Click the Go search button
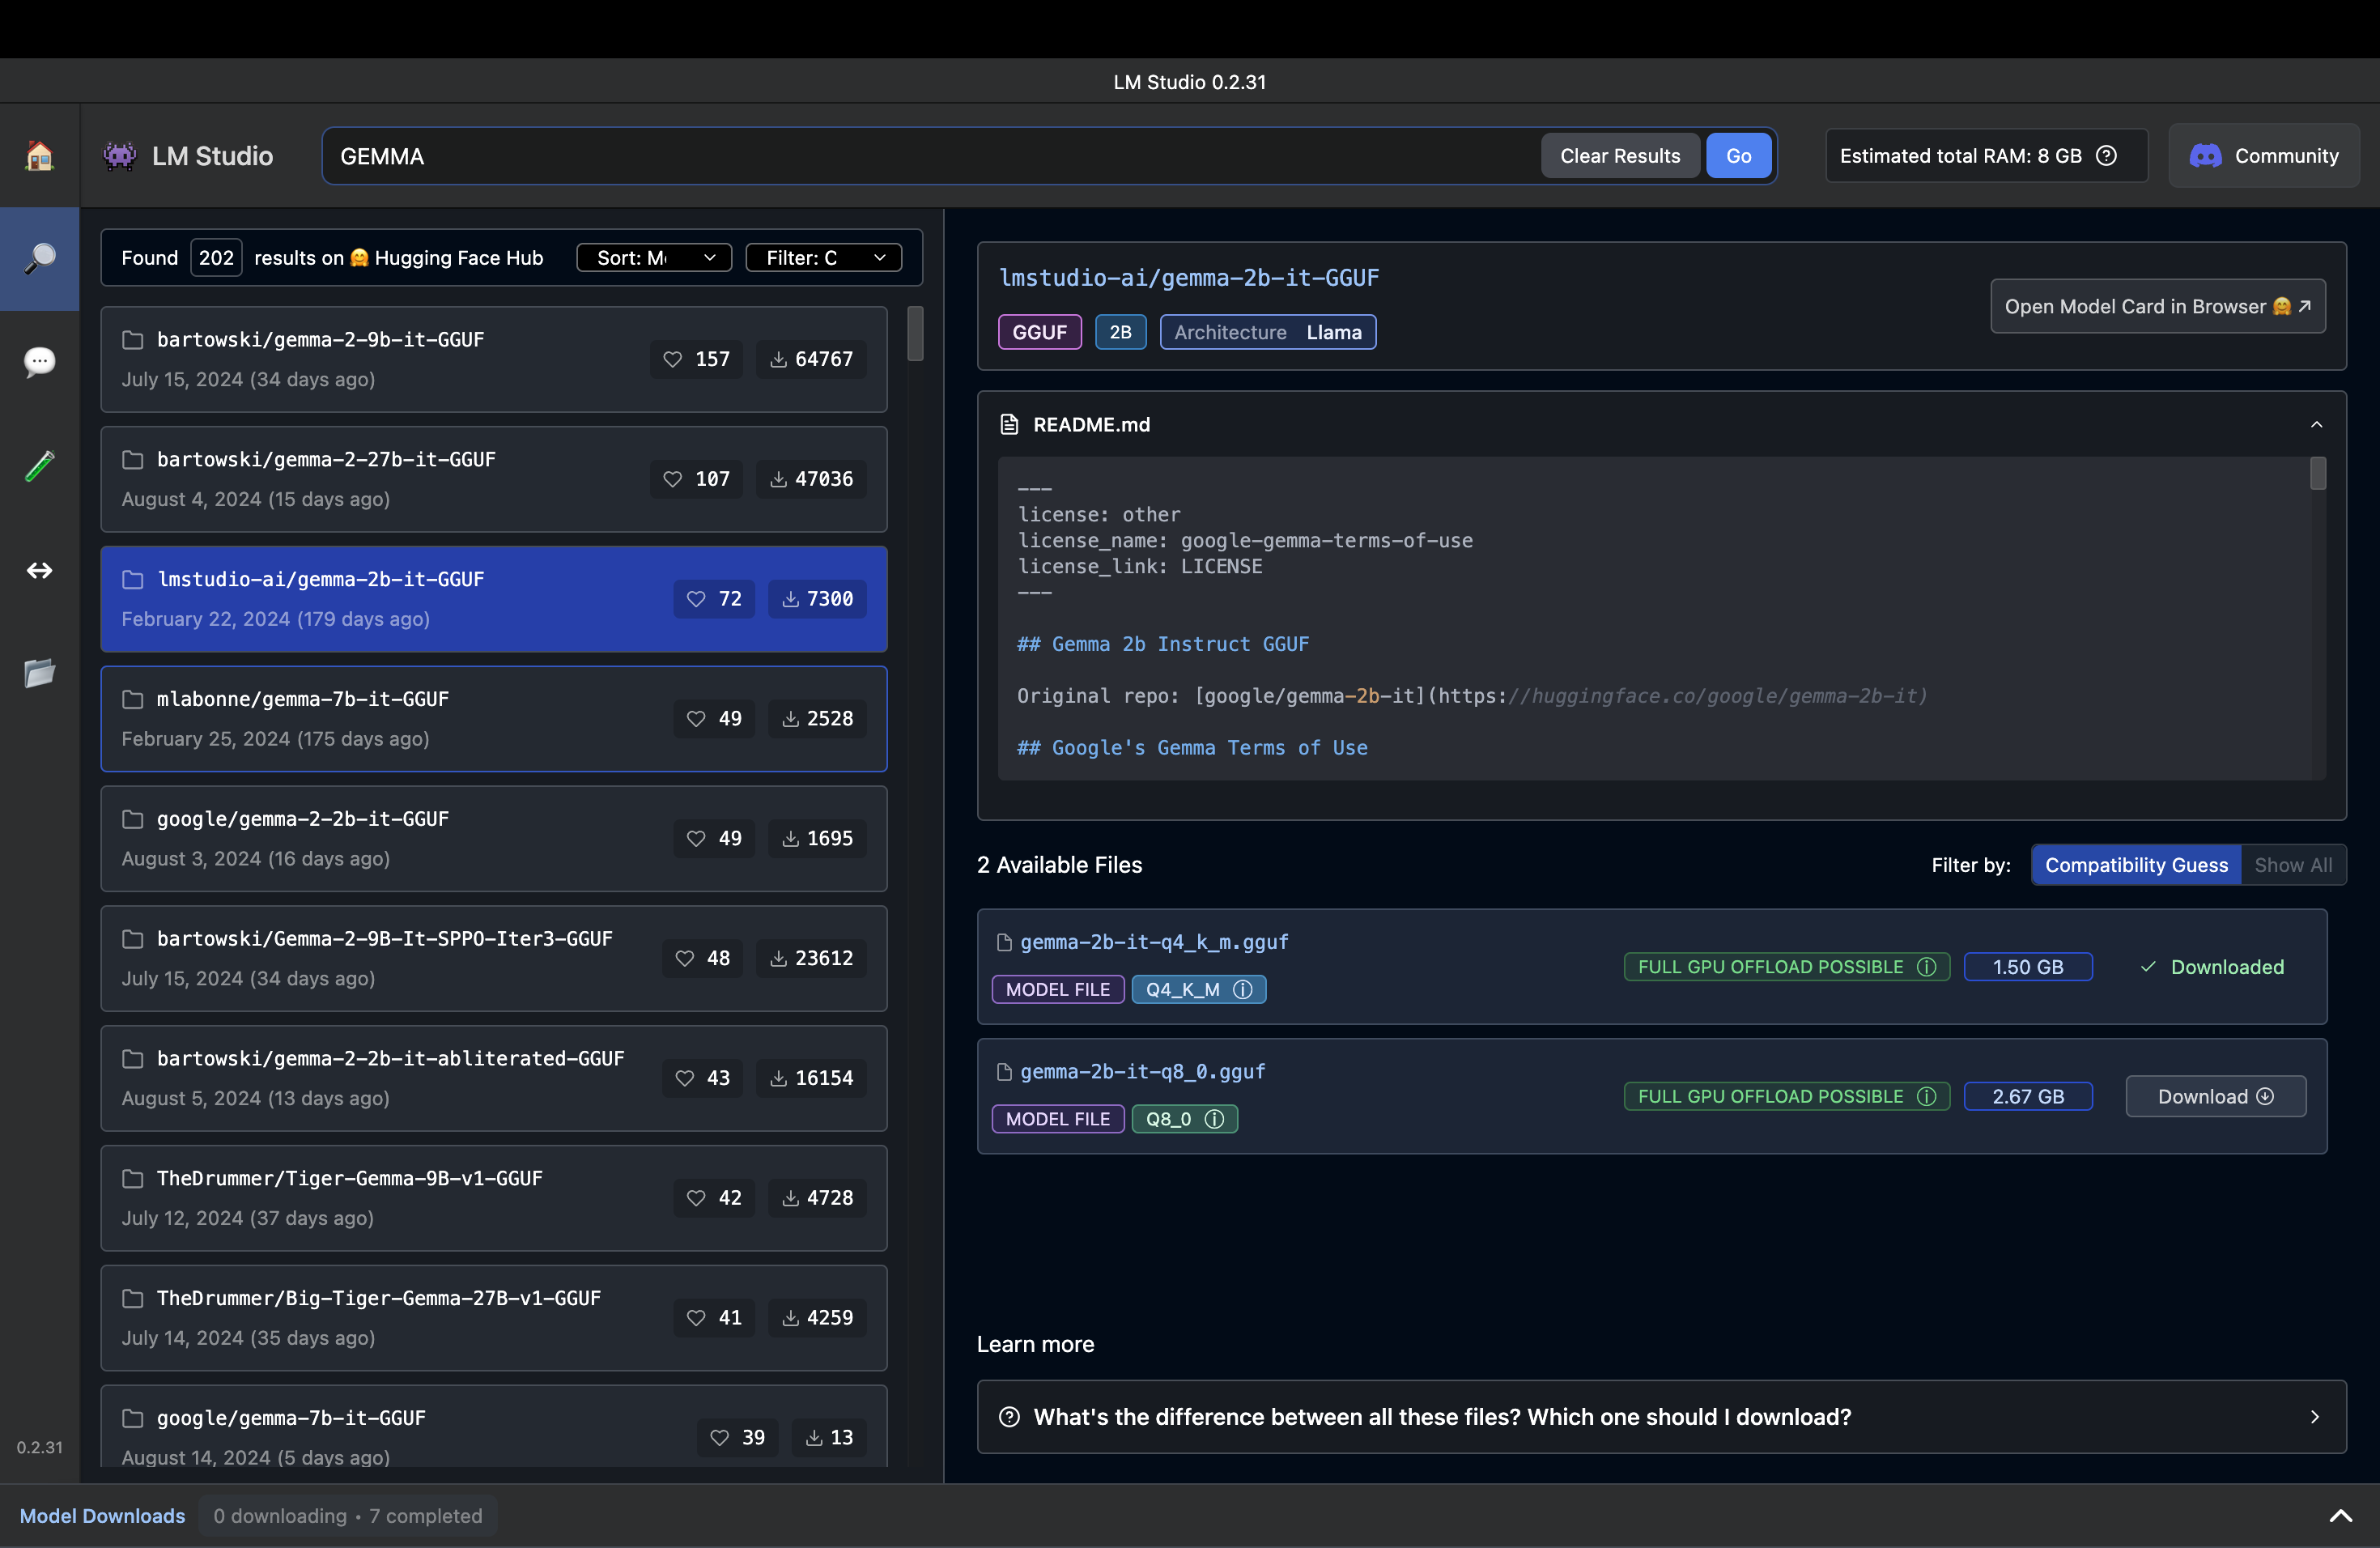Viewport: 2380px width, 1548px height. (x=1738, y=156)
